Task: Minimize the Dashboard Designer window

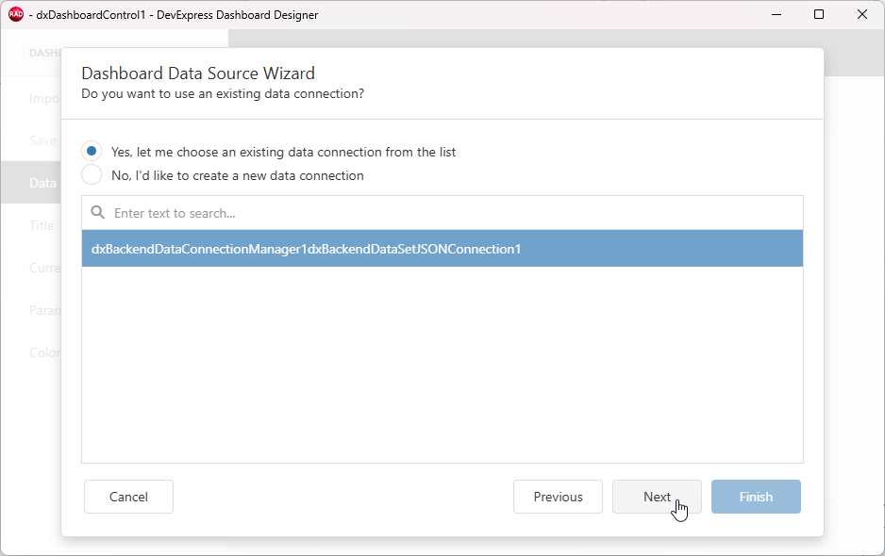Action: pos(776,14)
